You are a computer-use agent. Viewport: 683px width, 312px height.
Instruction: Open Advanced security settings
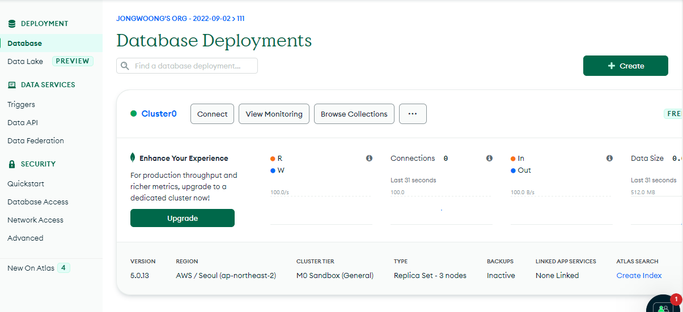coord(25,238)
